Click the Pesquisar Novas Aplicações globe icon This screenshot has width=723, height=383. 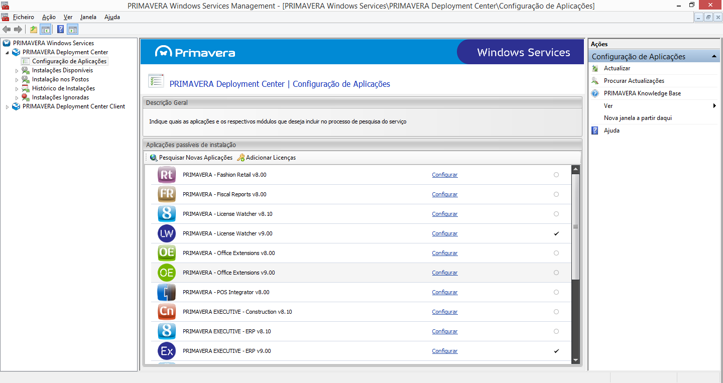point(154,158)
